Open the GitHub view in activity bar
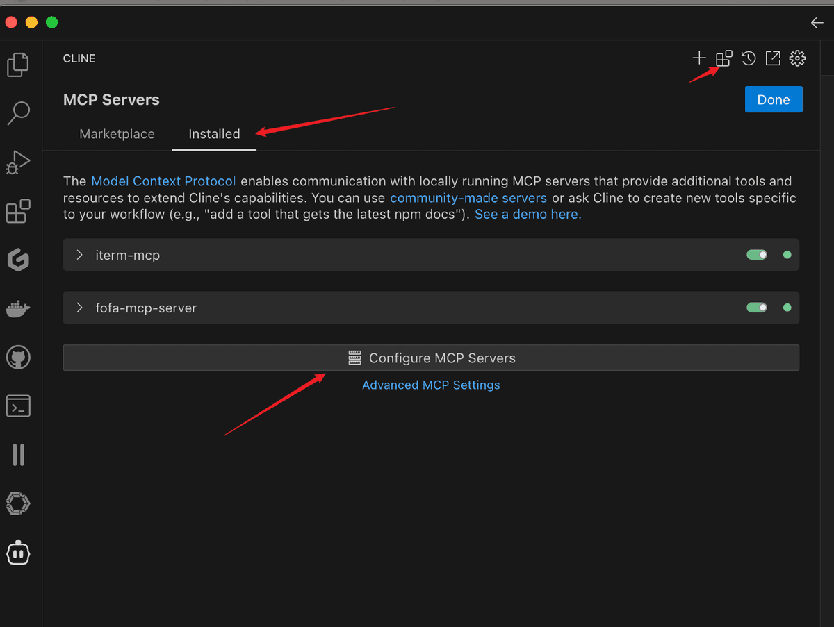834x627 pixels. tap(18, 358)
